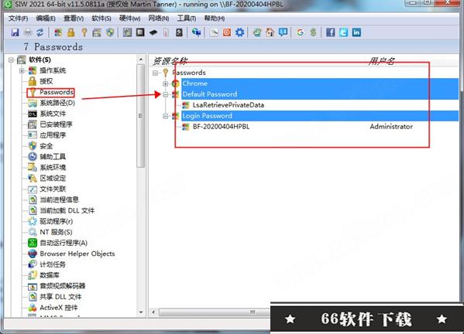Click the Refresh arrows toolbar icon
Viewport: 464px width, 334px height.
[x=40, y=32]
